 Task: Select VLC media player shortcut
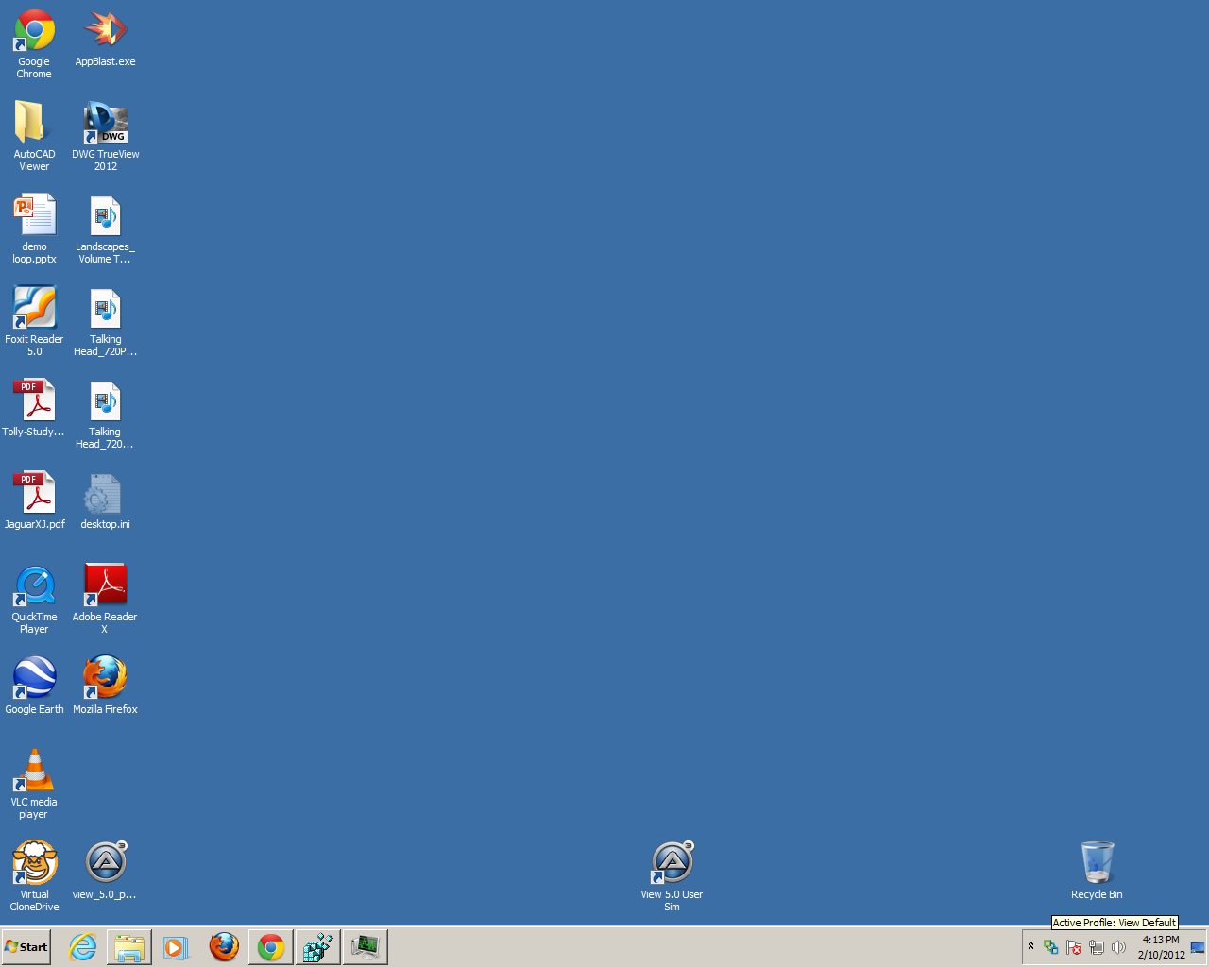(34, 772)
